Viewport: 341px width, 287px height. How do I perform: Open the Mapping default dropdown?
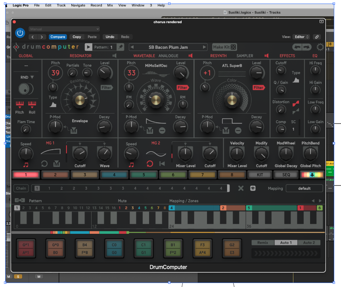pyautogui.click(x=305, y=189)
